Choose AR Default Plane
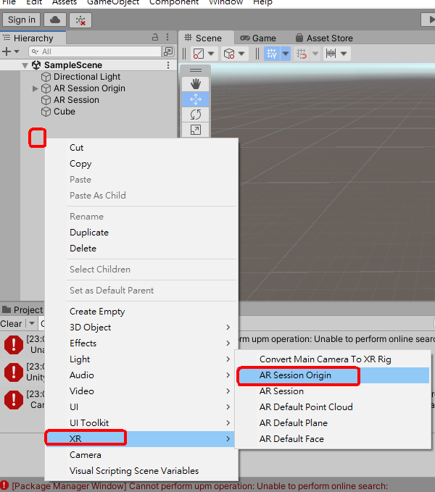 [x=333, y=423]
